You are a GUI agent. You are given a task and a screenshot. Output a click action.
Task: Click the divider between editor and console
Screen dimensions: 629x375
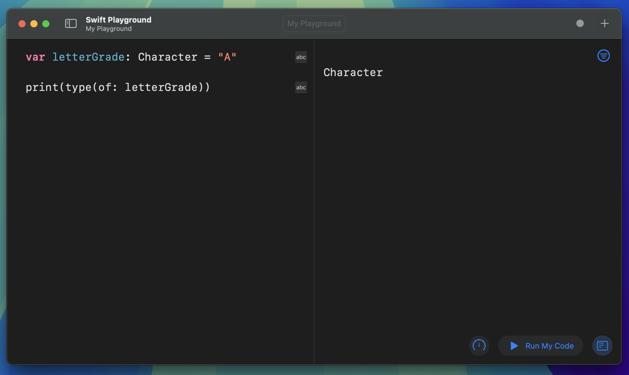(x=314, y=202)
